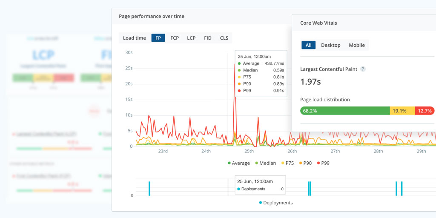The width and height of the screenshot is (436, 218).
Task: Select the Load time metric tab
Action: [135, 38]
